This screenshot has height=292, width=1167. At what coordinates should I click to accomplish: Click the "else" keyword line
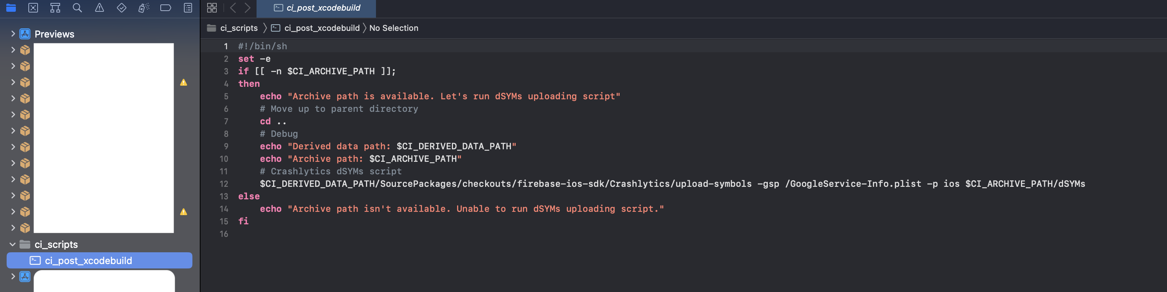coord(249,196)
